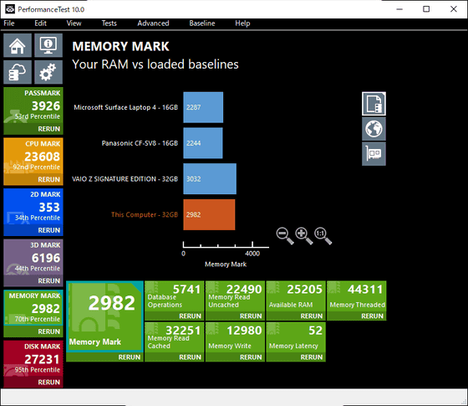Select the 2D Mark 353 tile
Viewport: 468px width, 406px height.
point(33,207)
